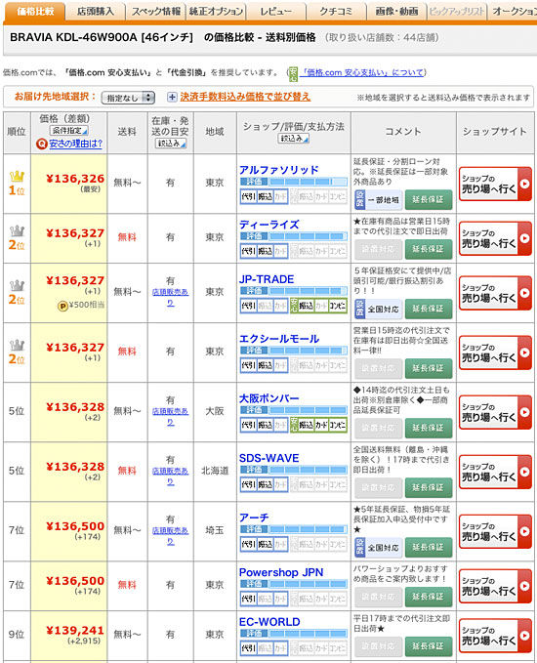Click 延長保証 button in SDS-WAVE row

[429, 487]
